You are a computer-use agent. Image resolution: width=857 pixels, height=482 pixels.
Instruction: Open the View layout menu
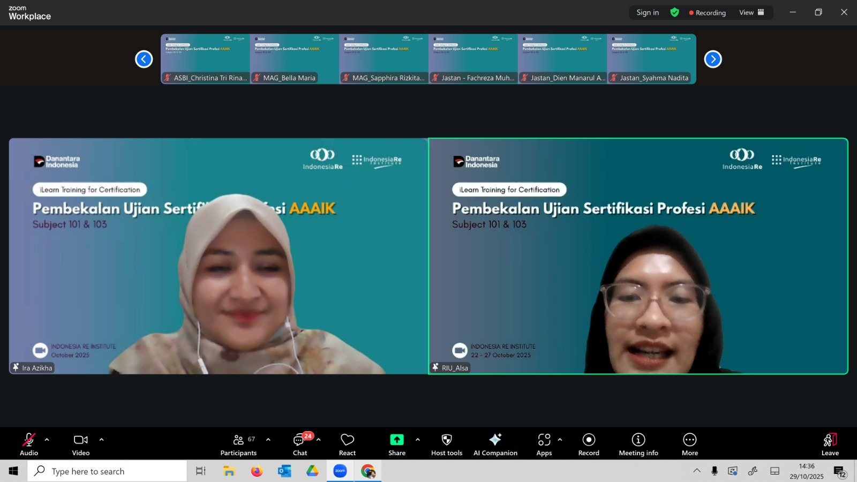pos(751,12)
